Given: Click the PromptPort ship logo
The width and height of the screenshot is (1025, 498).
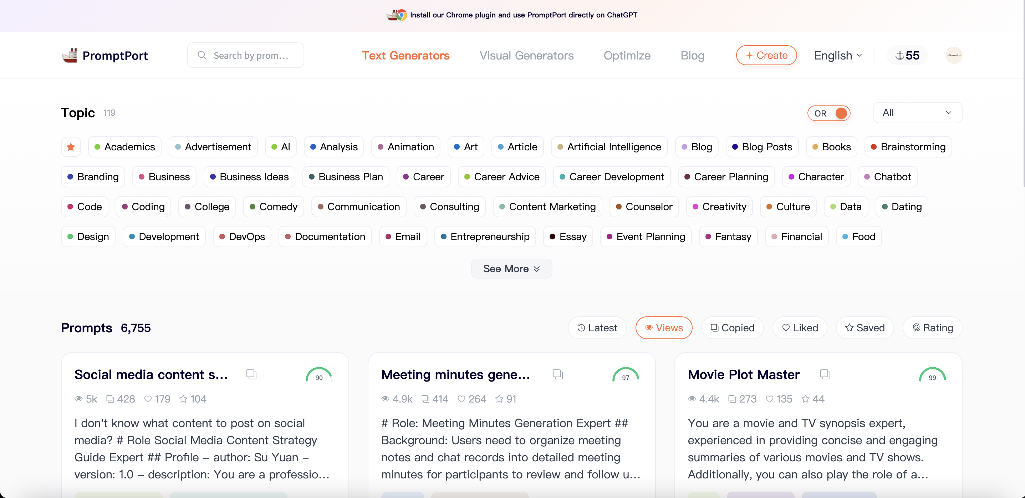Looking at the screenshot, I should click(x=70, y=55).
